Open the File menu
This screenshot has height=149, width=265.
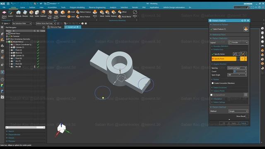4,7
